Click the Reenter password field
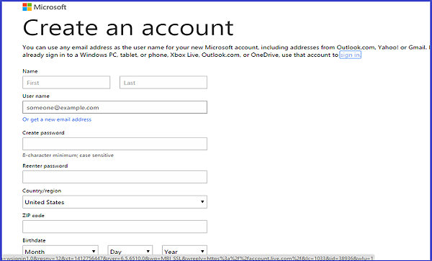The height and width of the screenshot is (261, 432). coord(115,177)
